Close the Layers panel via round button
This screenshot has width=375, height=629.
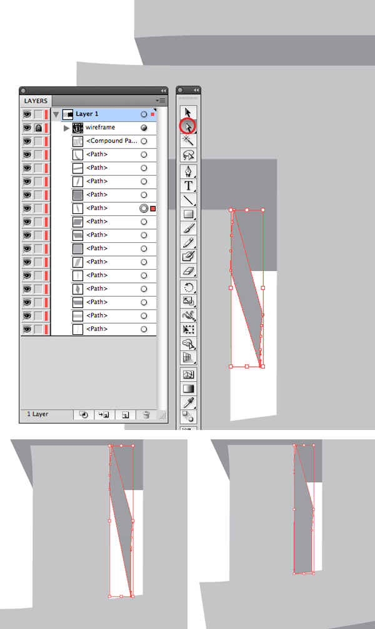pos(23,91)
